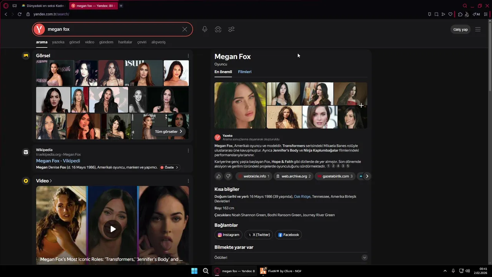Select the En önemli tab
492x277 pixels.
(223, 72)
